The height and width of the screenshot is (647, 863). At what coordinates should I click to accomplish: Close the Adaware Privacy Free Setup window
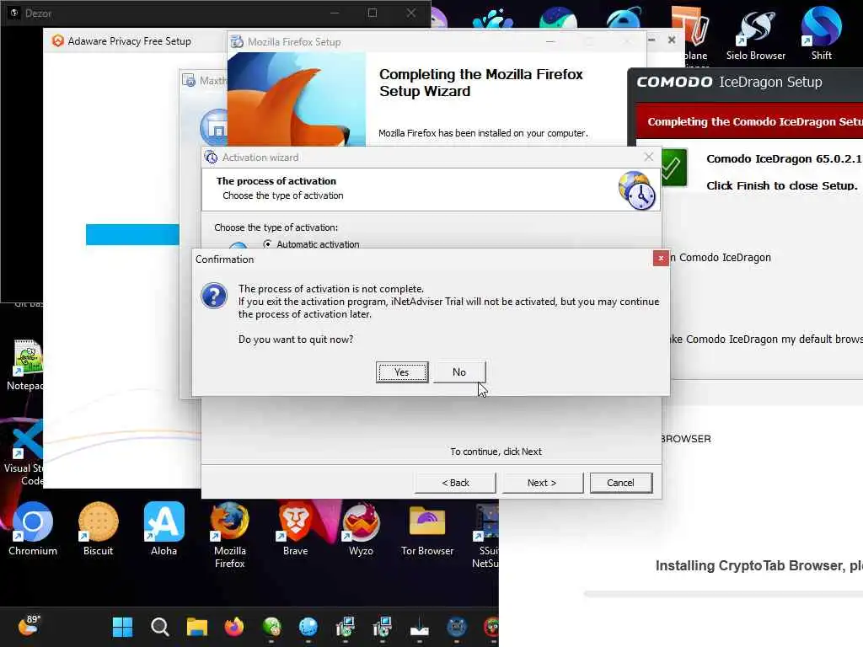672,40
